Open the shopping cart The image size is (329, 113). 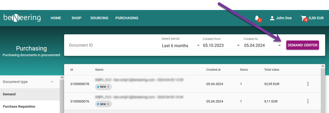point(312,18)
